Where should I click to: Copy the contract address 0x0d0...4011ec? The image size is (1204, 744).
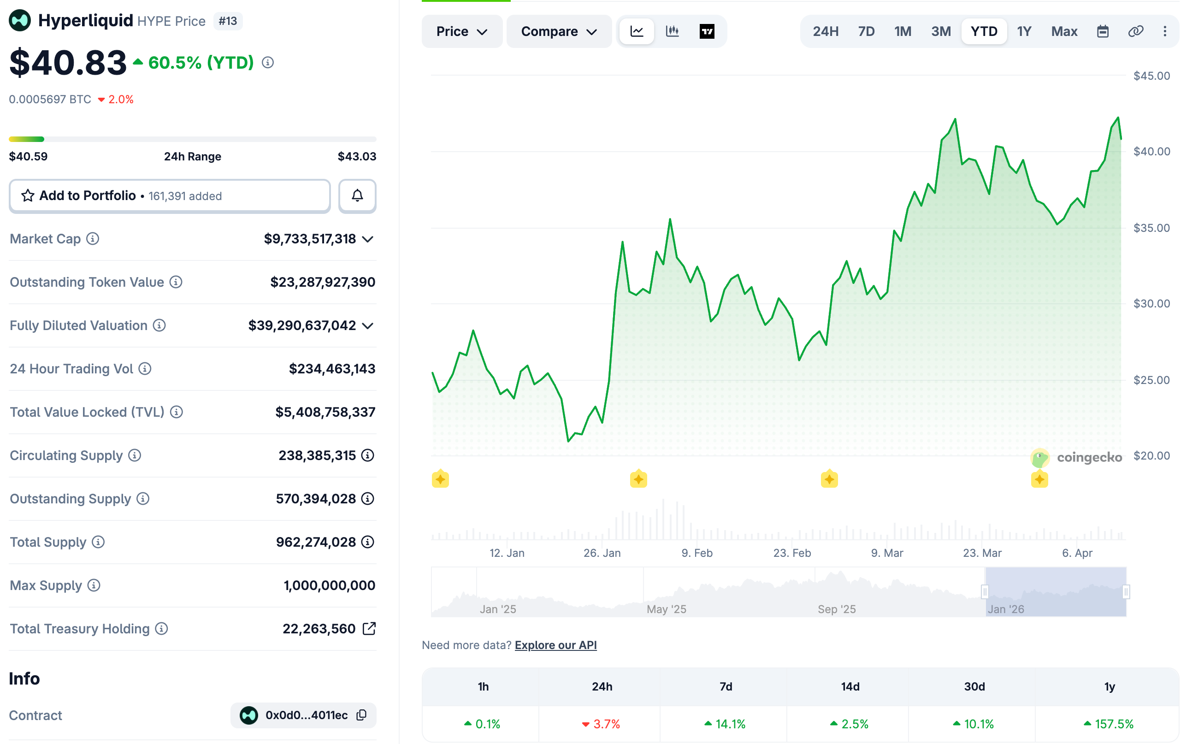(362, 715)
